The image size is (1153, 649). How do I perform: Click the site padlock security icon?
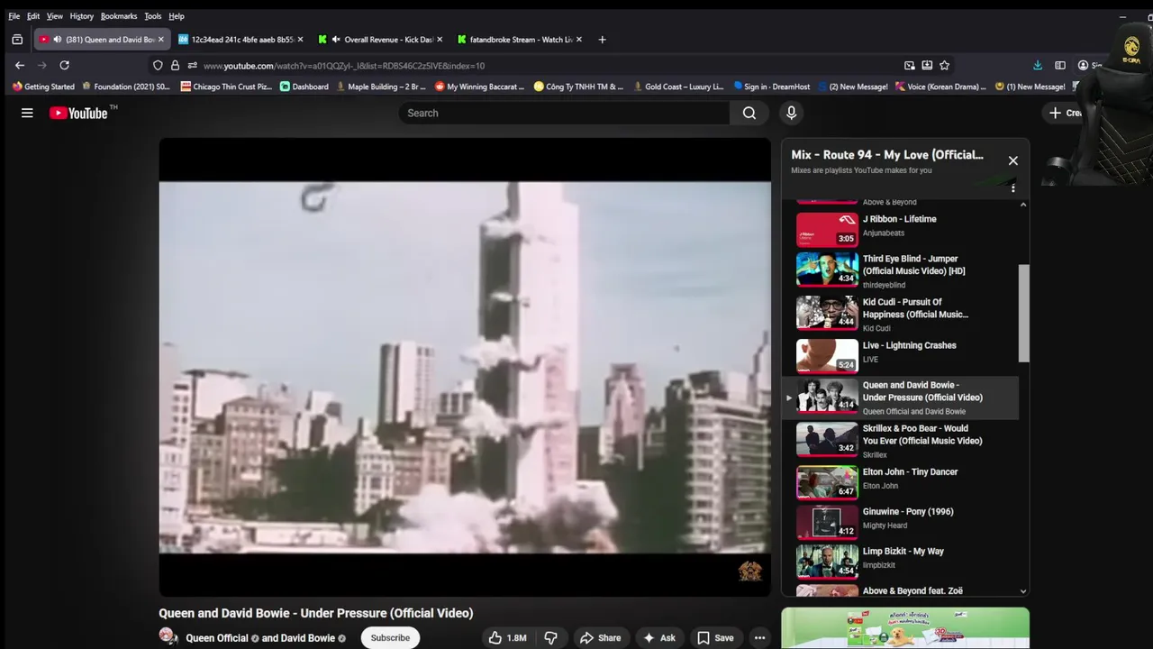[x=176, y=65]
